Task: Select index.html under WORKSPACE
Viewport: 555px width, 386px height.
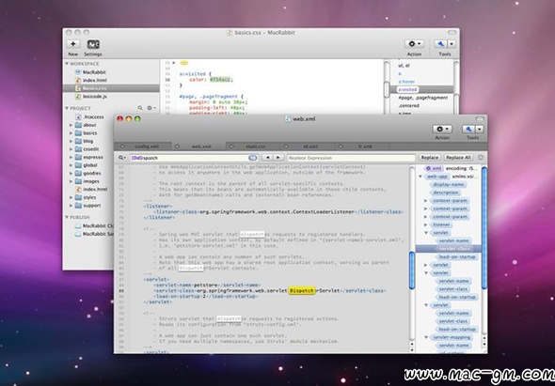Action: pos(94,80)
